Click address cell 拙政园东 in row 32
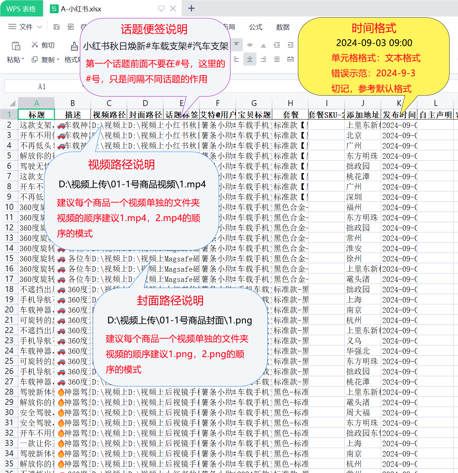This screenshot has width=458, height=473. tap(363, 433)
